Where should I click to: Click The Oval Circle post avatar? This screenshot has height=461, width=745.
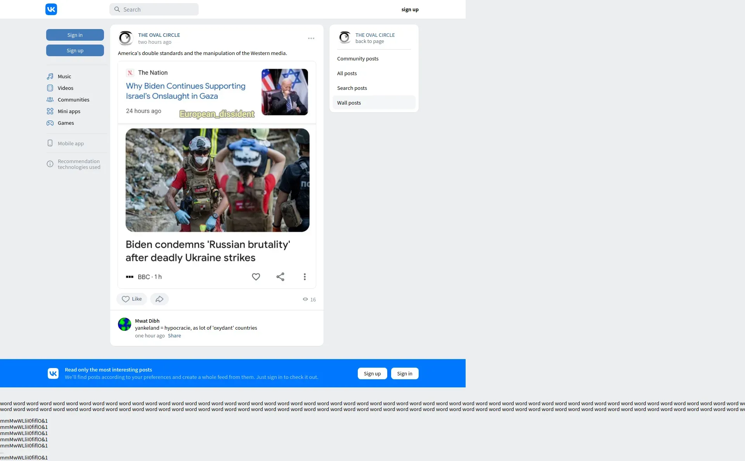pyautogui.click(x=125, y=38)
